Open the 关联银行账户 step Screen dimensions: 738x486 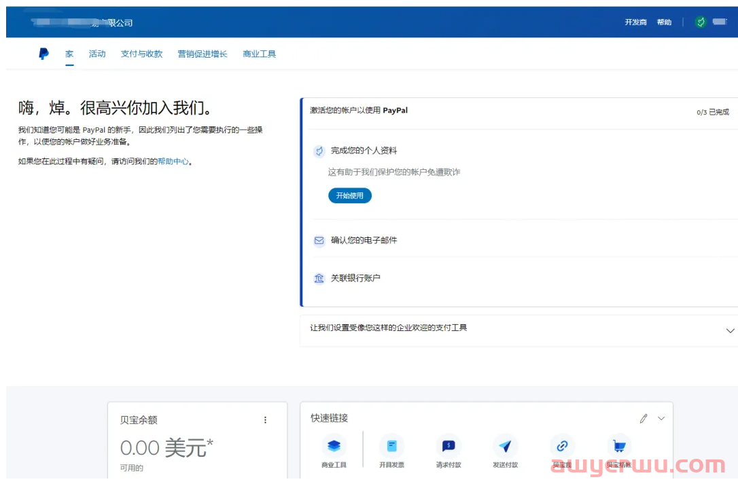(355, 278)
